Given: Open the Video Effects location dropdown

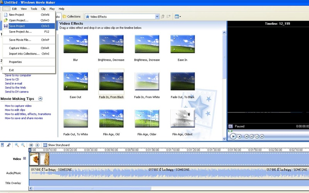Looking at the screenshot, I should (x=157, y=17).
